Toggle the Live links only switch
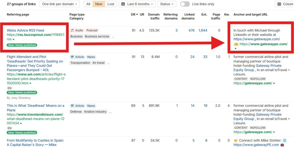The width and height of the screenshot is (294, 147). click(185, 4)
